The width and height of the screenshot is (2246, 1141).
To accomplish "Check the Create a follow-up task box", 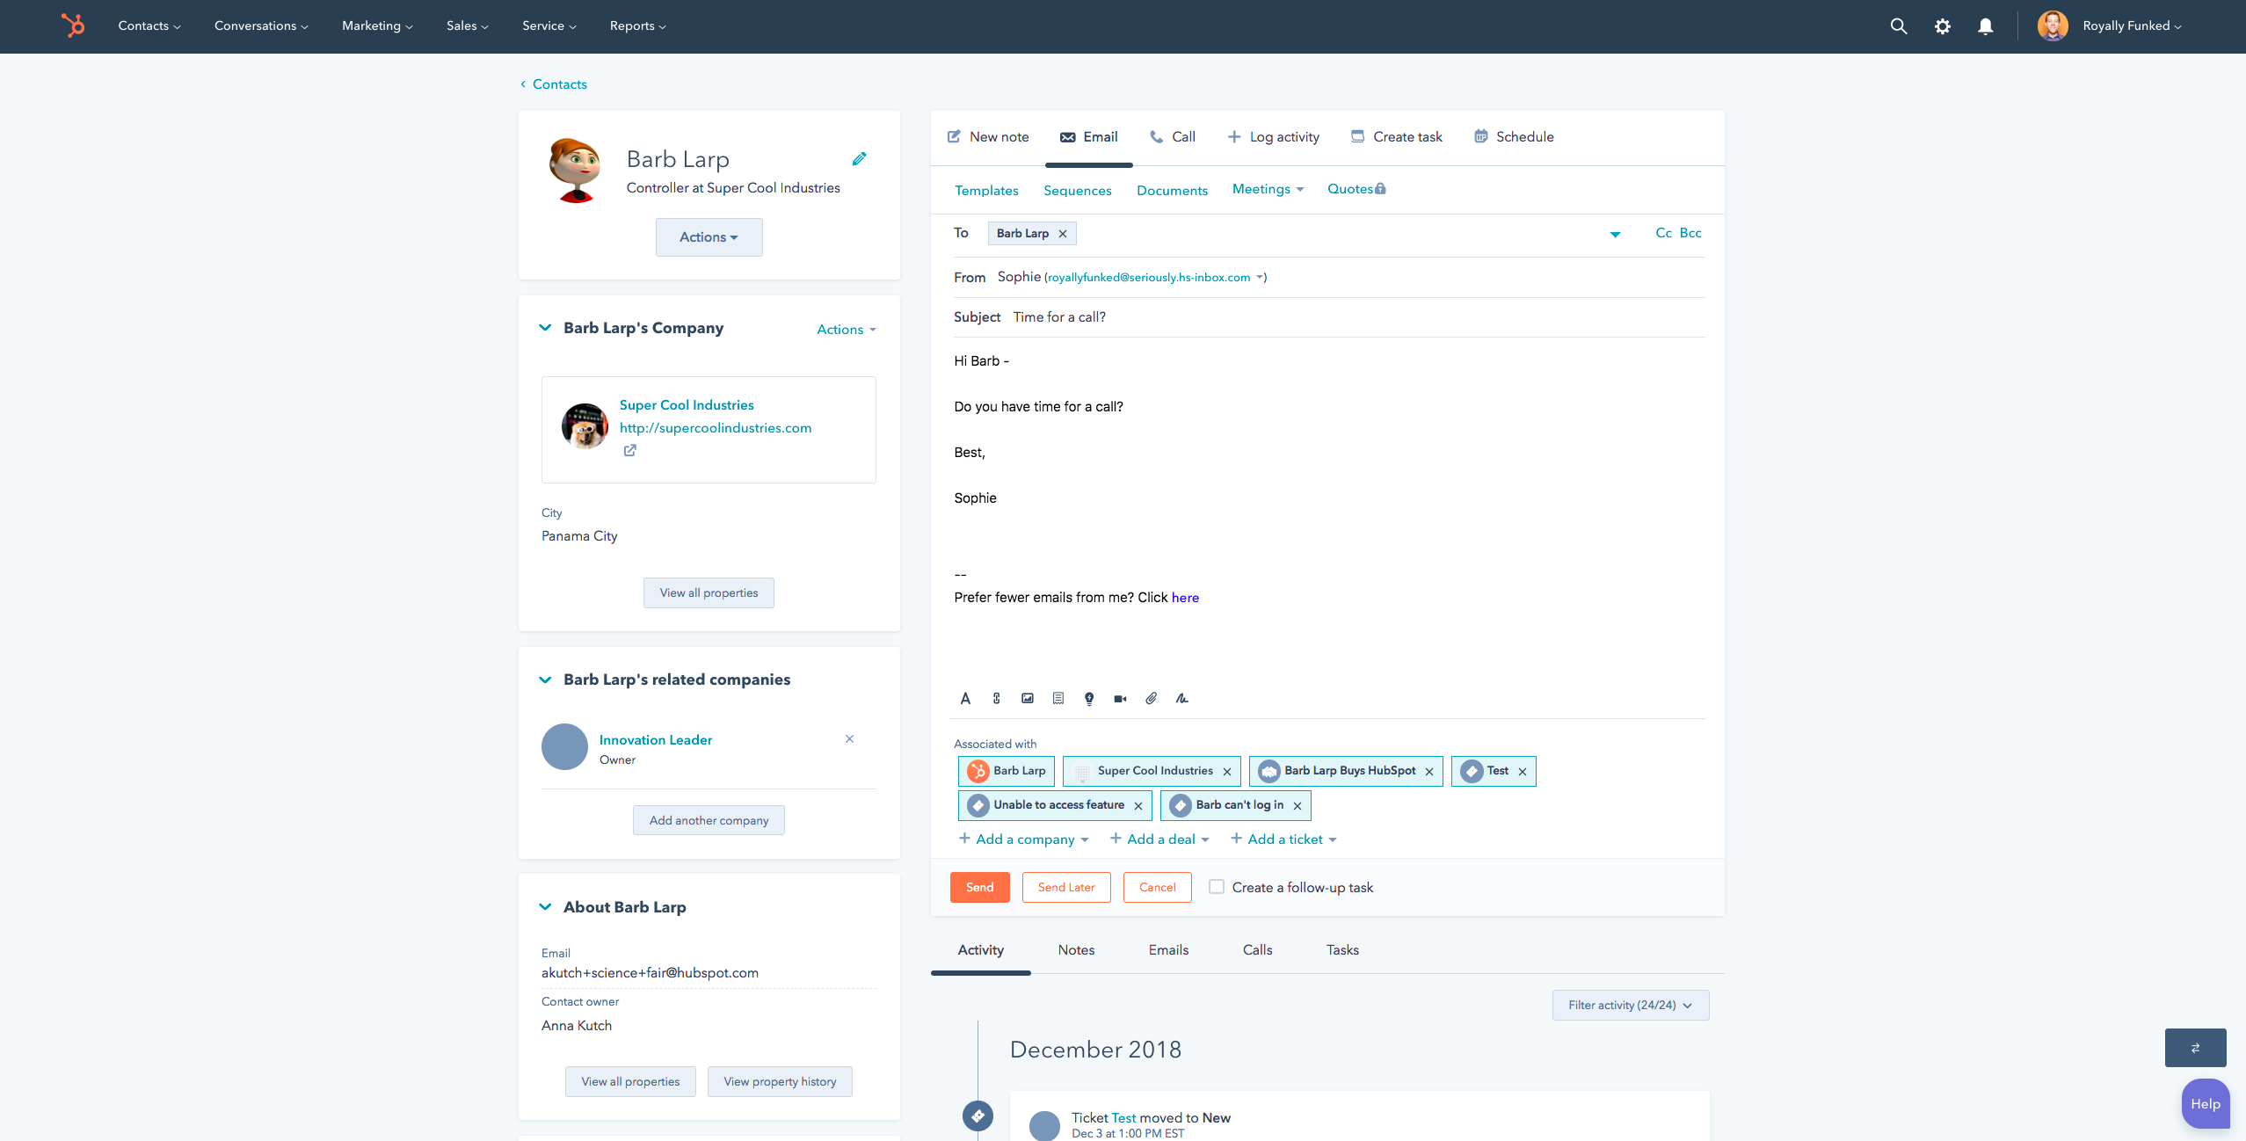I will pyautogui.click(x=1217, y=887).
